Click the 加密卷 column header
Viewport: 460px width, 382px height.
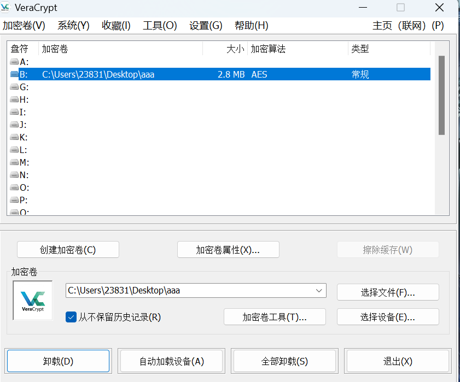tap(120, 49)
